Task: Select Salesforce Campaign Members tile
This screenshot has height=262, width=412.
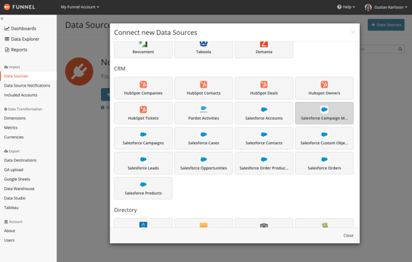Action: point(324,113)
